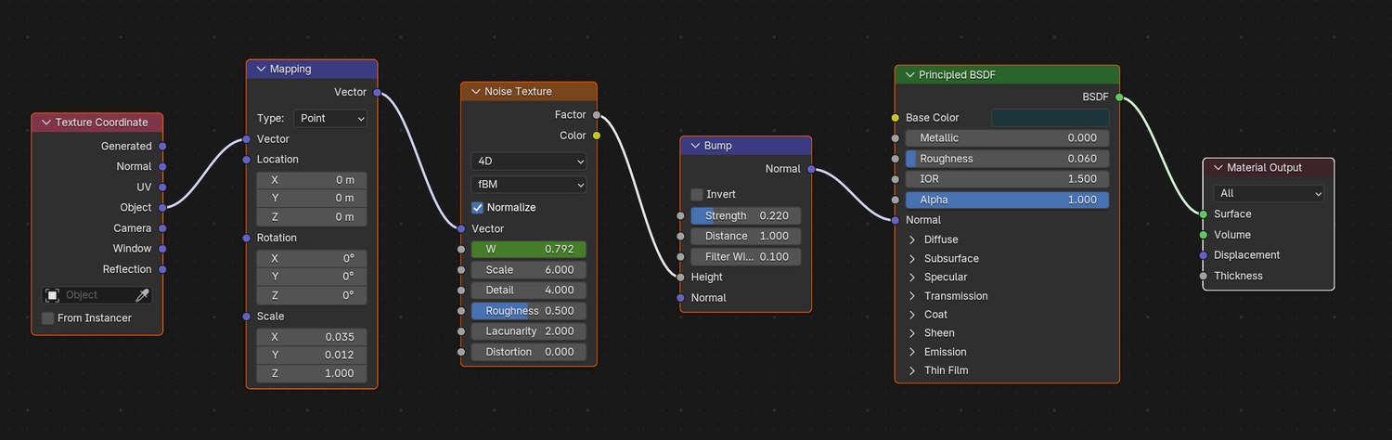Click the Distortion field 0.000
This screenshot has height=440, width=1392.
[x=529, y=352]
